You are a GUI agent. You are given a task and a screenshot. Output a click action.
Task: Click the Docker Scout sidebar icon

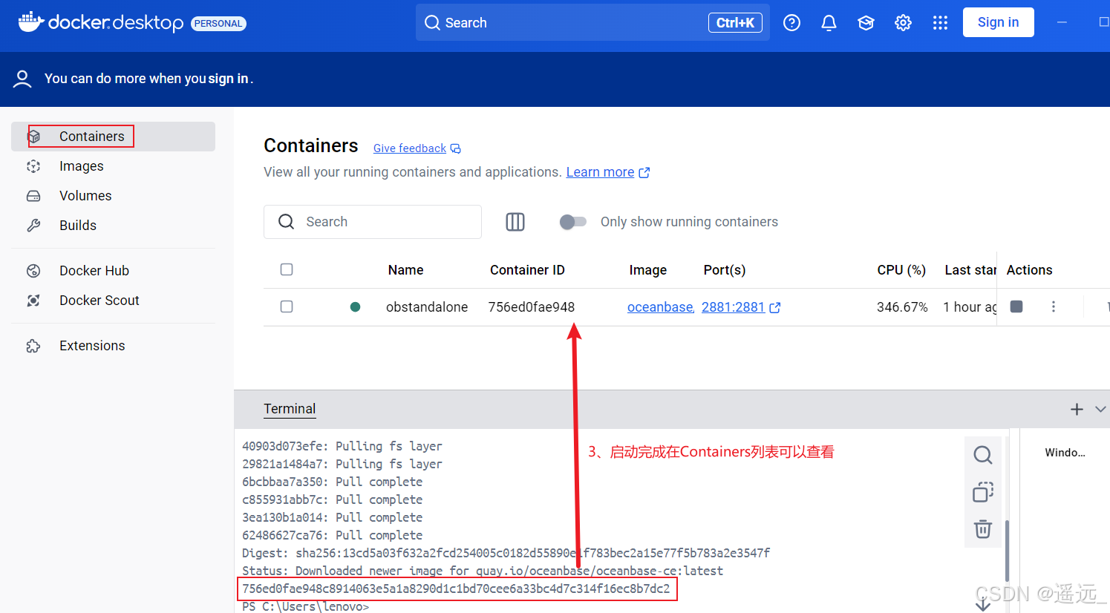click(33, 301)
